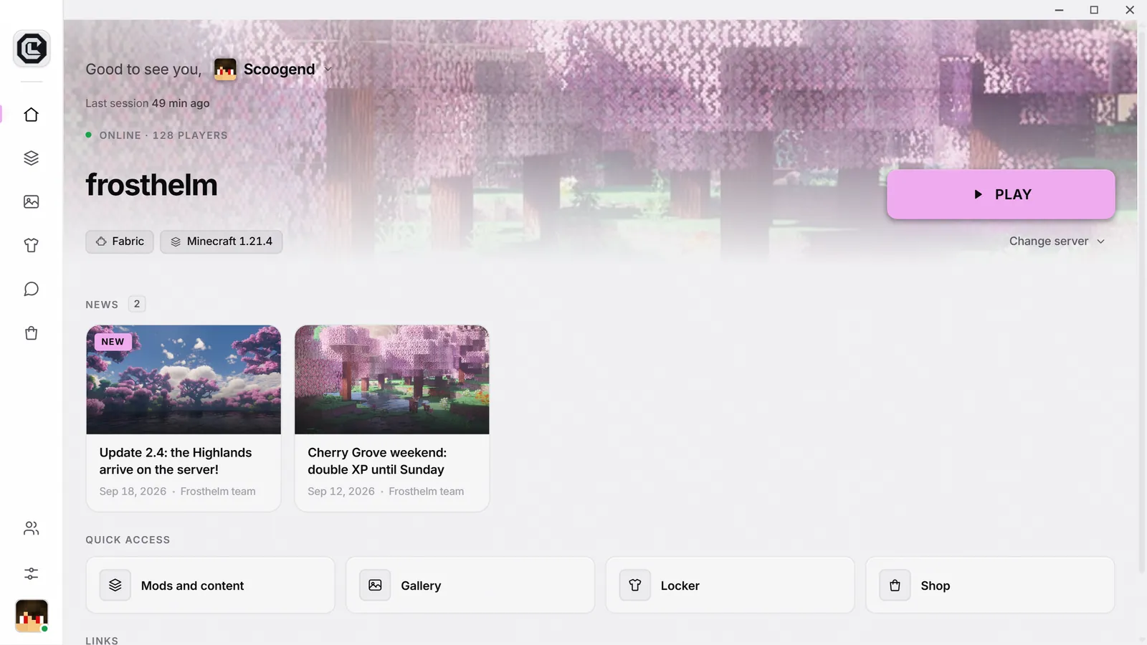This screenshot has height=645, width=1147.
Task: Open mods via sidebar layers icon
Action: pyautogui.click(x=32, y=158)
